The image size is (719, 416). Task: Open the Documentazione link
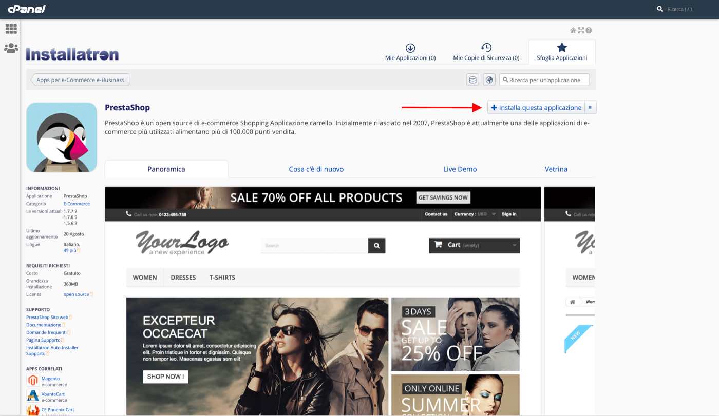pos(44,325)
